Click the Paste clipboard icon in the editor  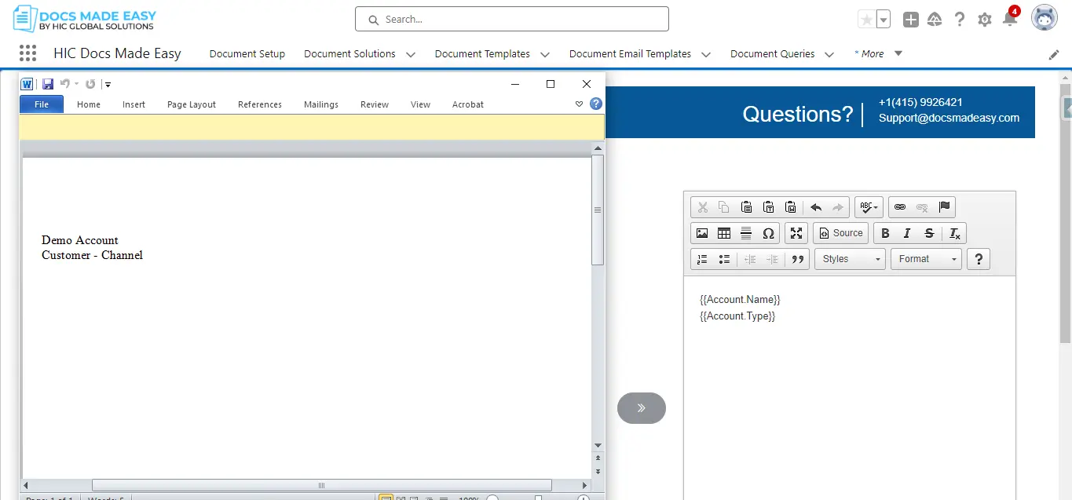746,207
